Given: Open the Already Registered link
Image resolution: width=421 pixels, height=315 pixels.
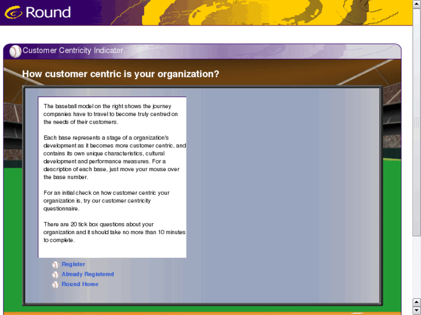Looking at the screenshot, I should click(x=88, y=274).
